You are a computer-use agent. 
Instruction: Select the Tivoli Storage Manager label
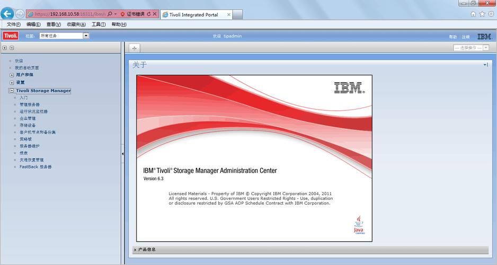click(x=43, y=91)
